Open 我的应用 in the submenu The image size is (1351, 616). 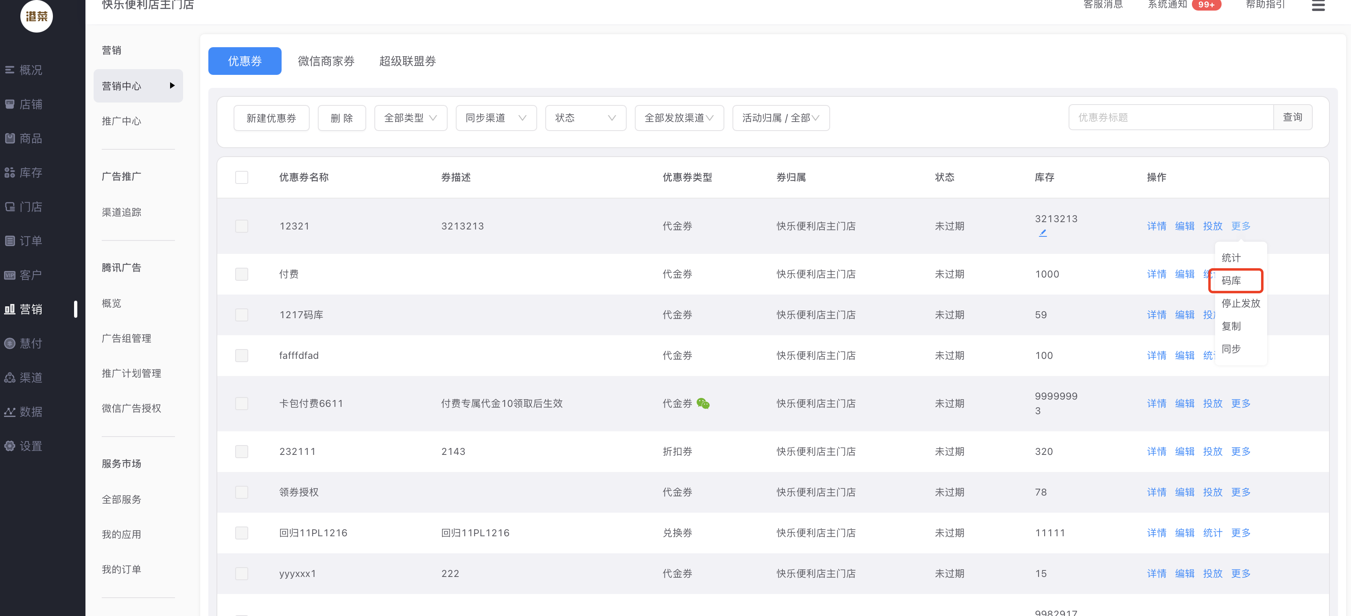121,535
